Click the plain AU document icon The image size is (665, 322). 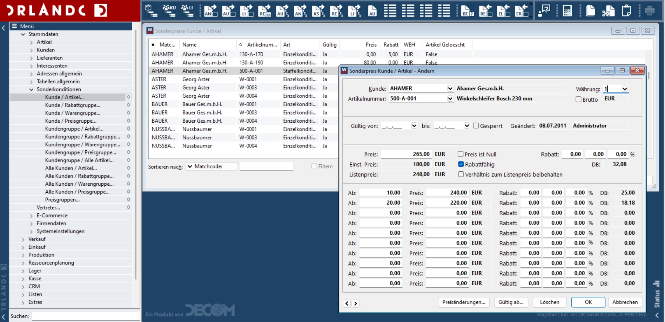tap(372, 11)
